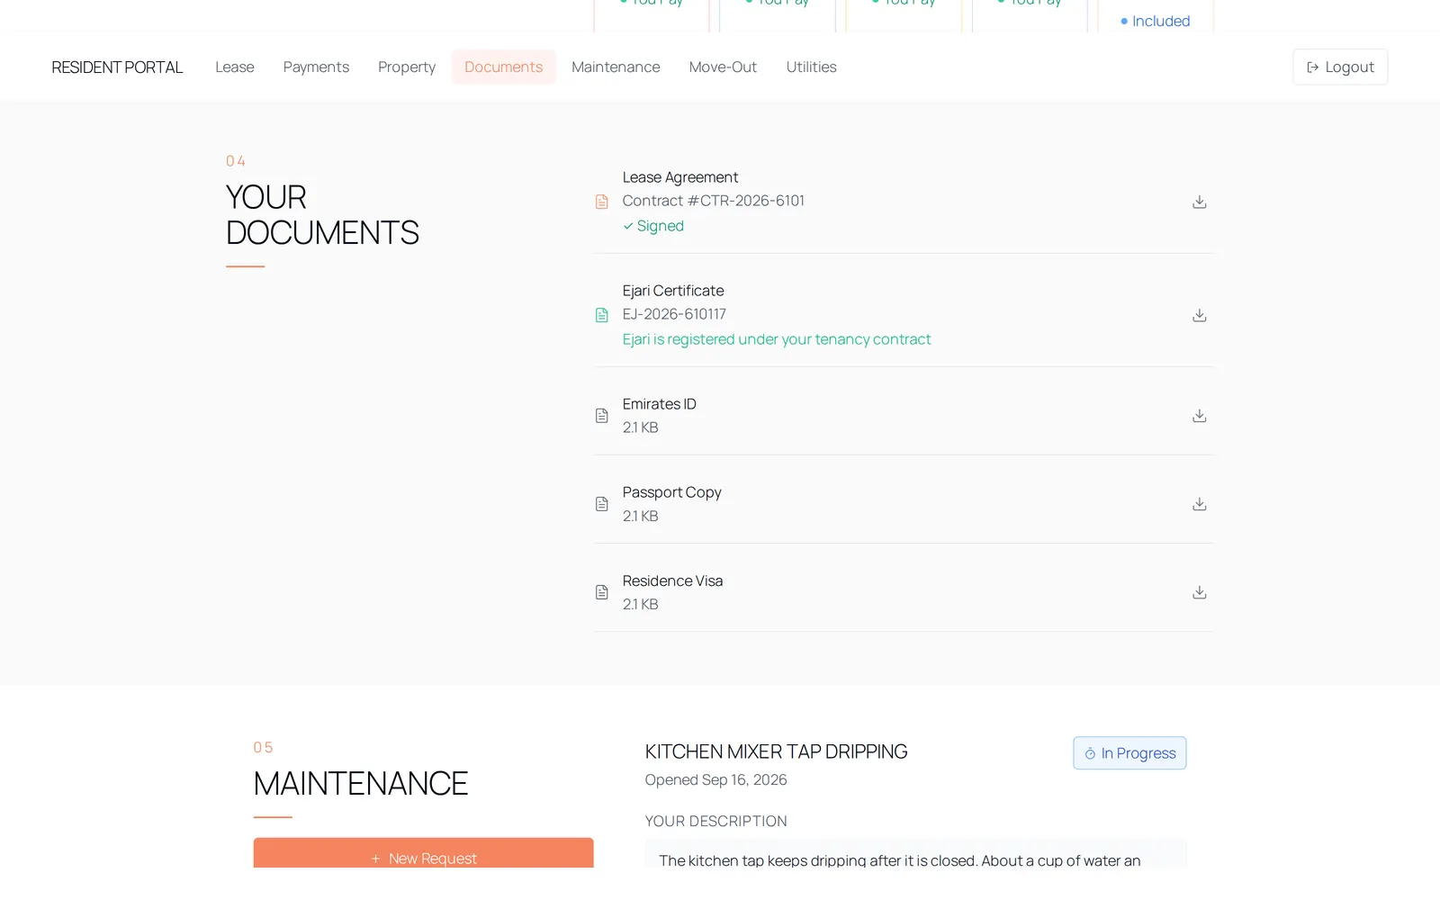Download the Lease Agreement document
The width and height of the screenshot is (1440, 900).
click(x=1199, y=202)
